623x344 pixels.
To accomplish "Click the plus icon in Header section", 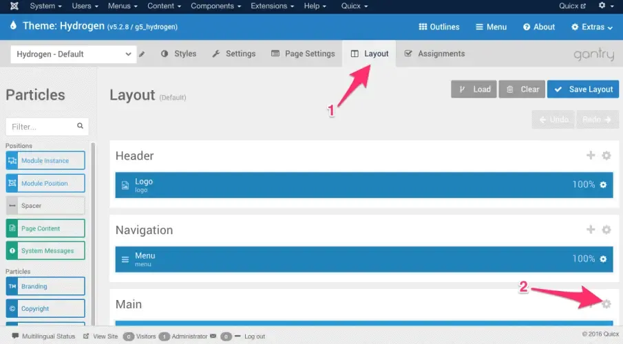I will coord(591,155).
